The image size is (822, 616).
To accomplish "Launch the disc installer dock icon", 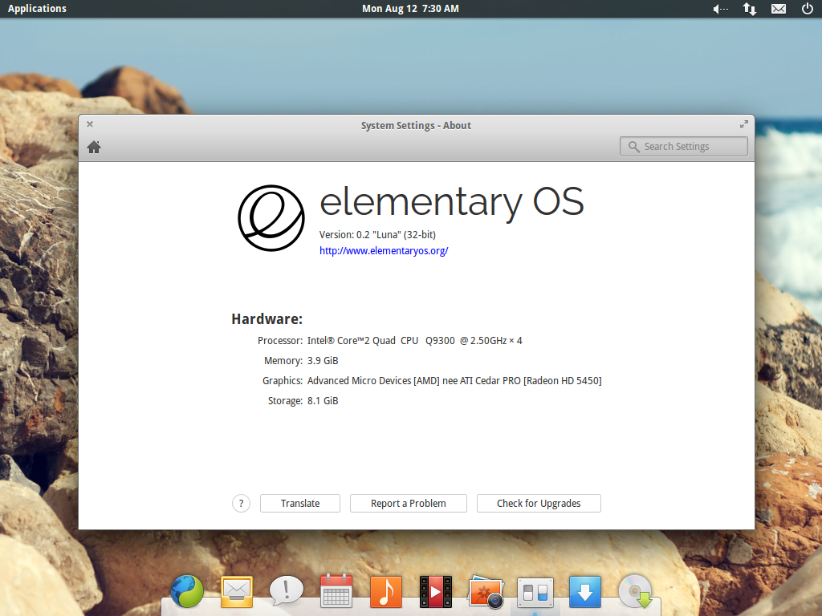I will click(635, 591).
